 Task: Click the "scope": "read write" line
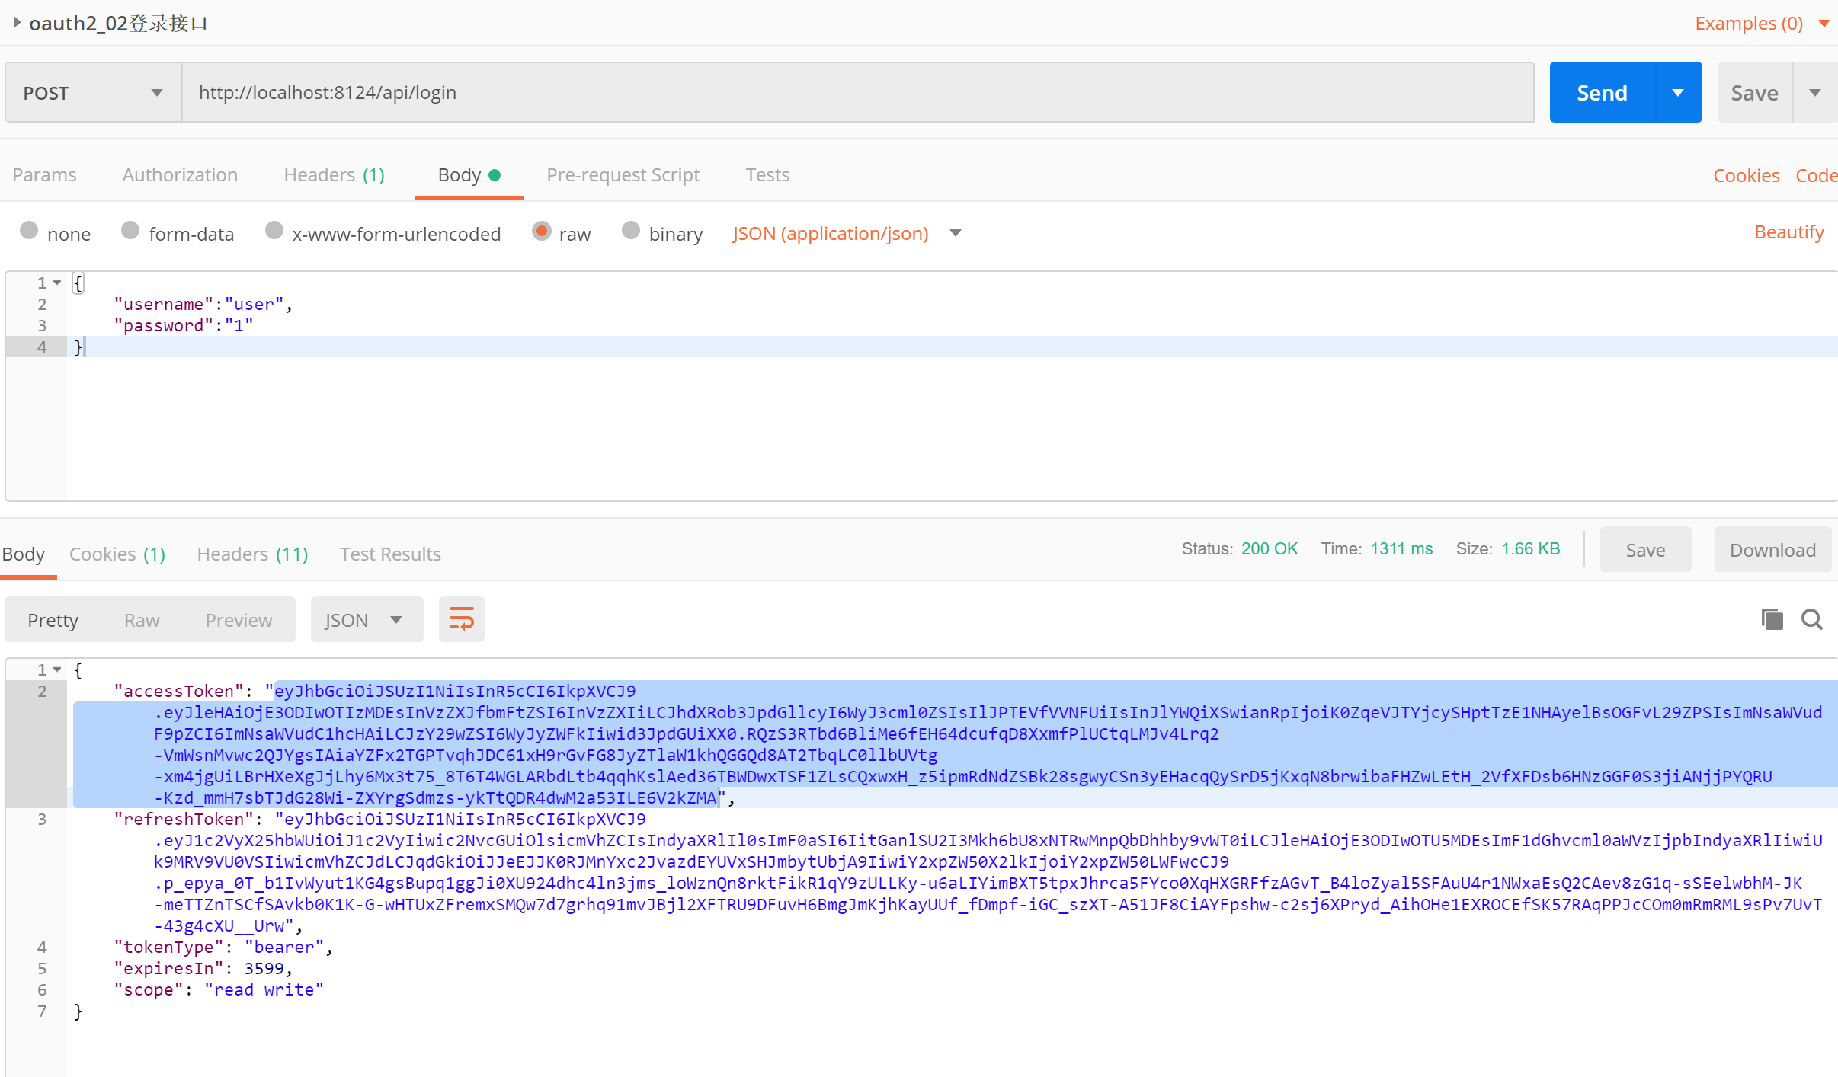219,989
